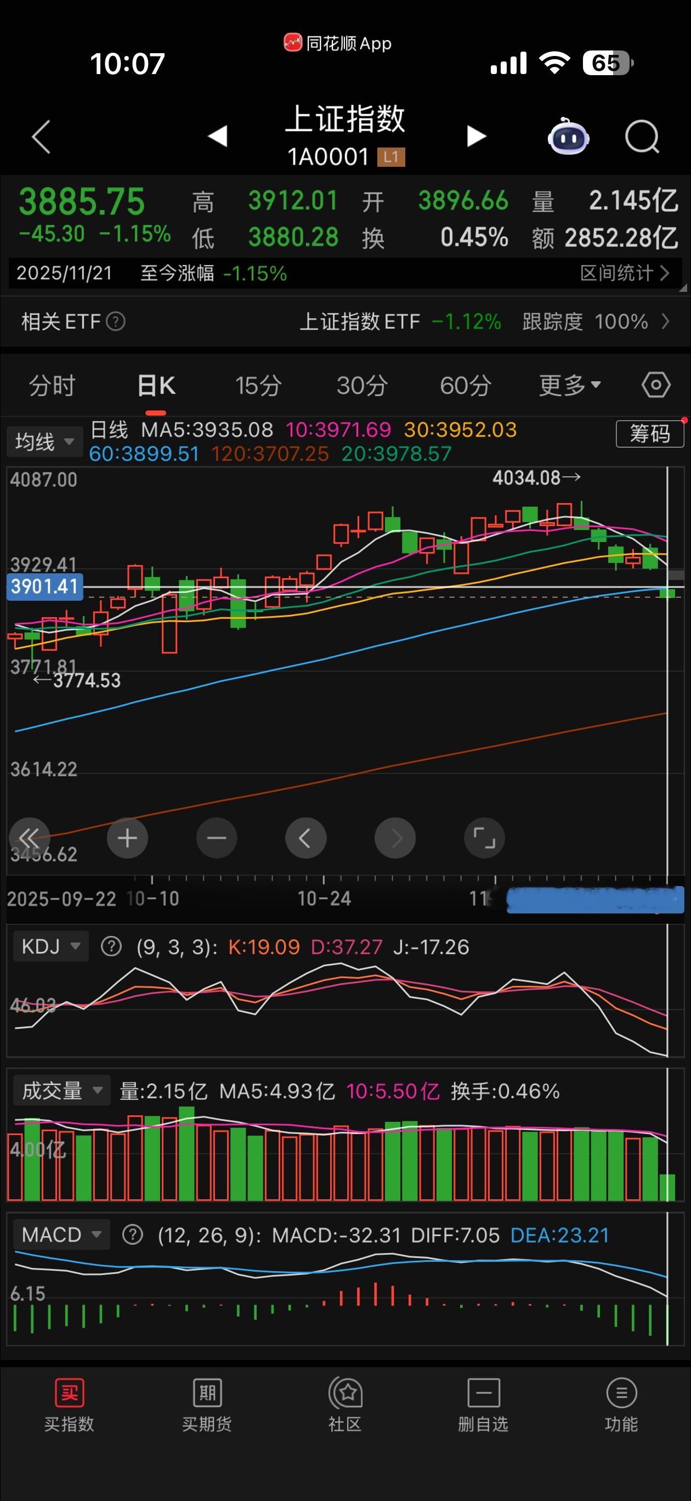Tap MA5:3935.08 value

point(207,430)
